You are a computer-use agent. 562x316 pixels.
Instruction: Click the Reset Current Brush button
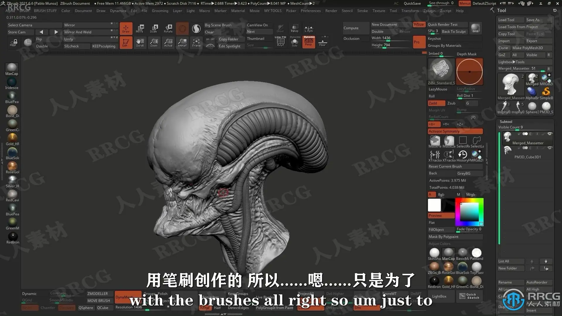(x=455, y=166)
